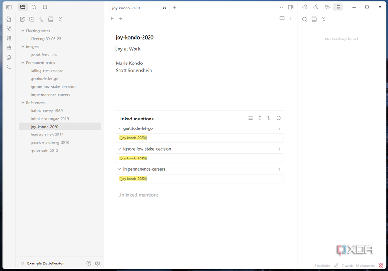Toggle the left sidebar
This screenshot has width=388, height=271.
(9, 7)
